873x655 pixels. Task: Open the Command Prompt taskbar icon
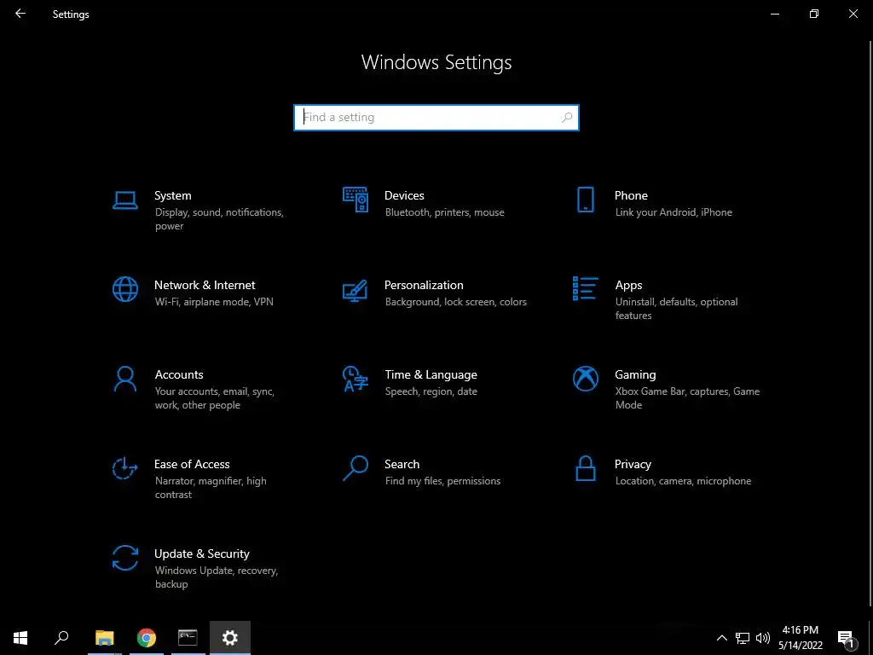pyautogui.click(x=188, y=638)
